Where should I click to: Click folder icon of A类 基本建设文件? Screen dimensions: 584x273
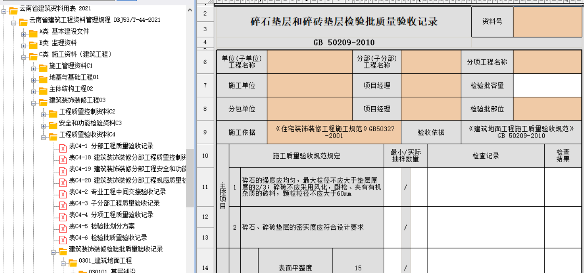pyautogui.click(x=33, y=33)
